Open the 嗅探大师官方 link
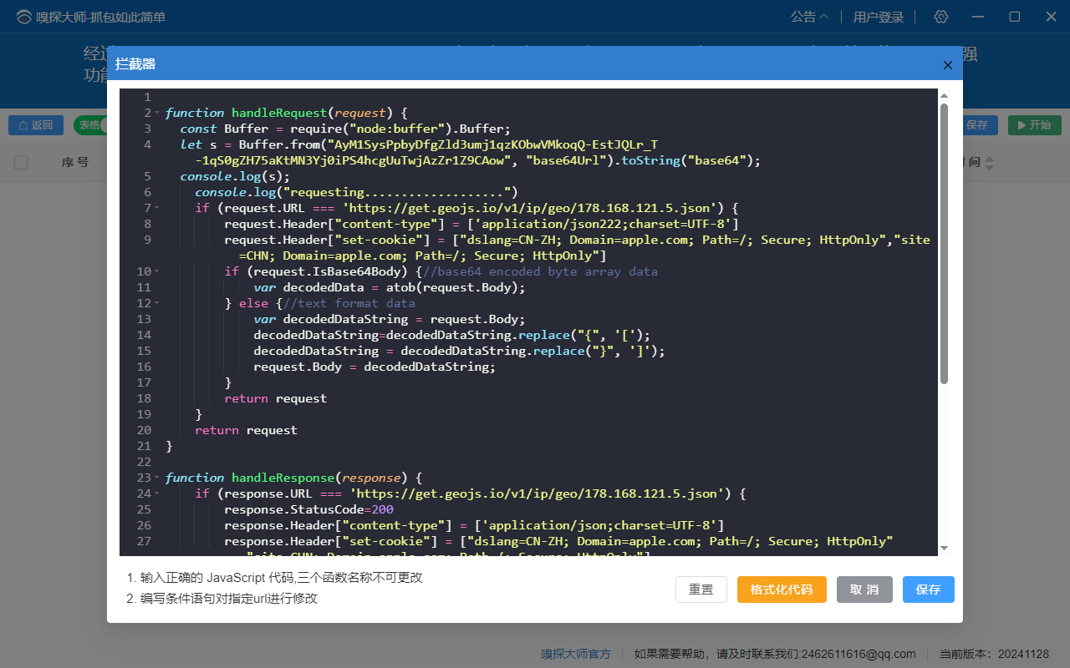1070x668 pixels. [x=576, y=654]
